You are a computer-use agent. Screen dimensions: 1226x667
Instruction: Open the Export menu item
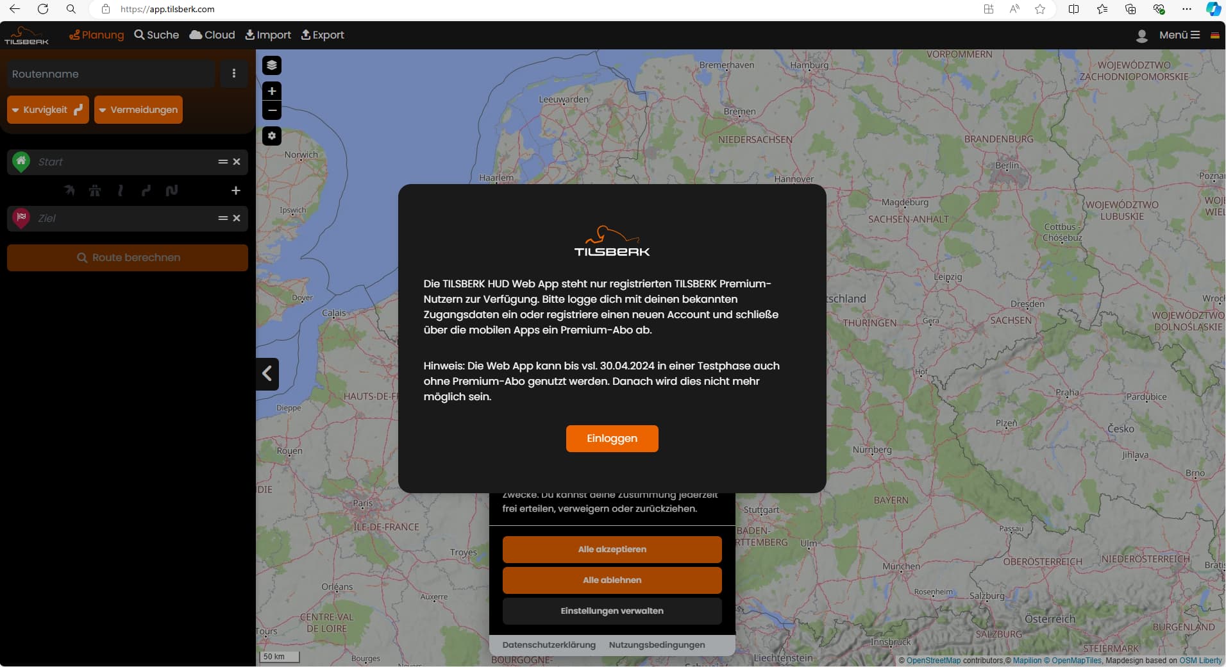(x=323, y=35)
